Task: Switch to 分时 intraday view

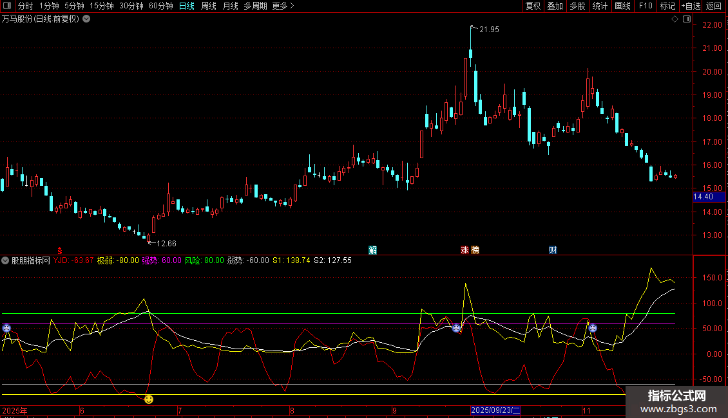Action: (25, 6)
